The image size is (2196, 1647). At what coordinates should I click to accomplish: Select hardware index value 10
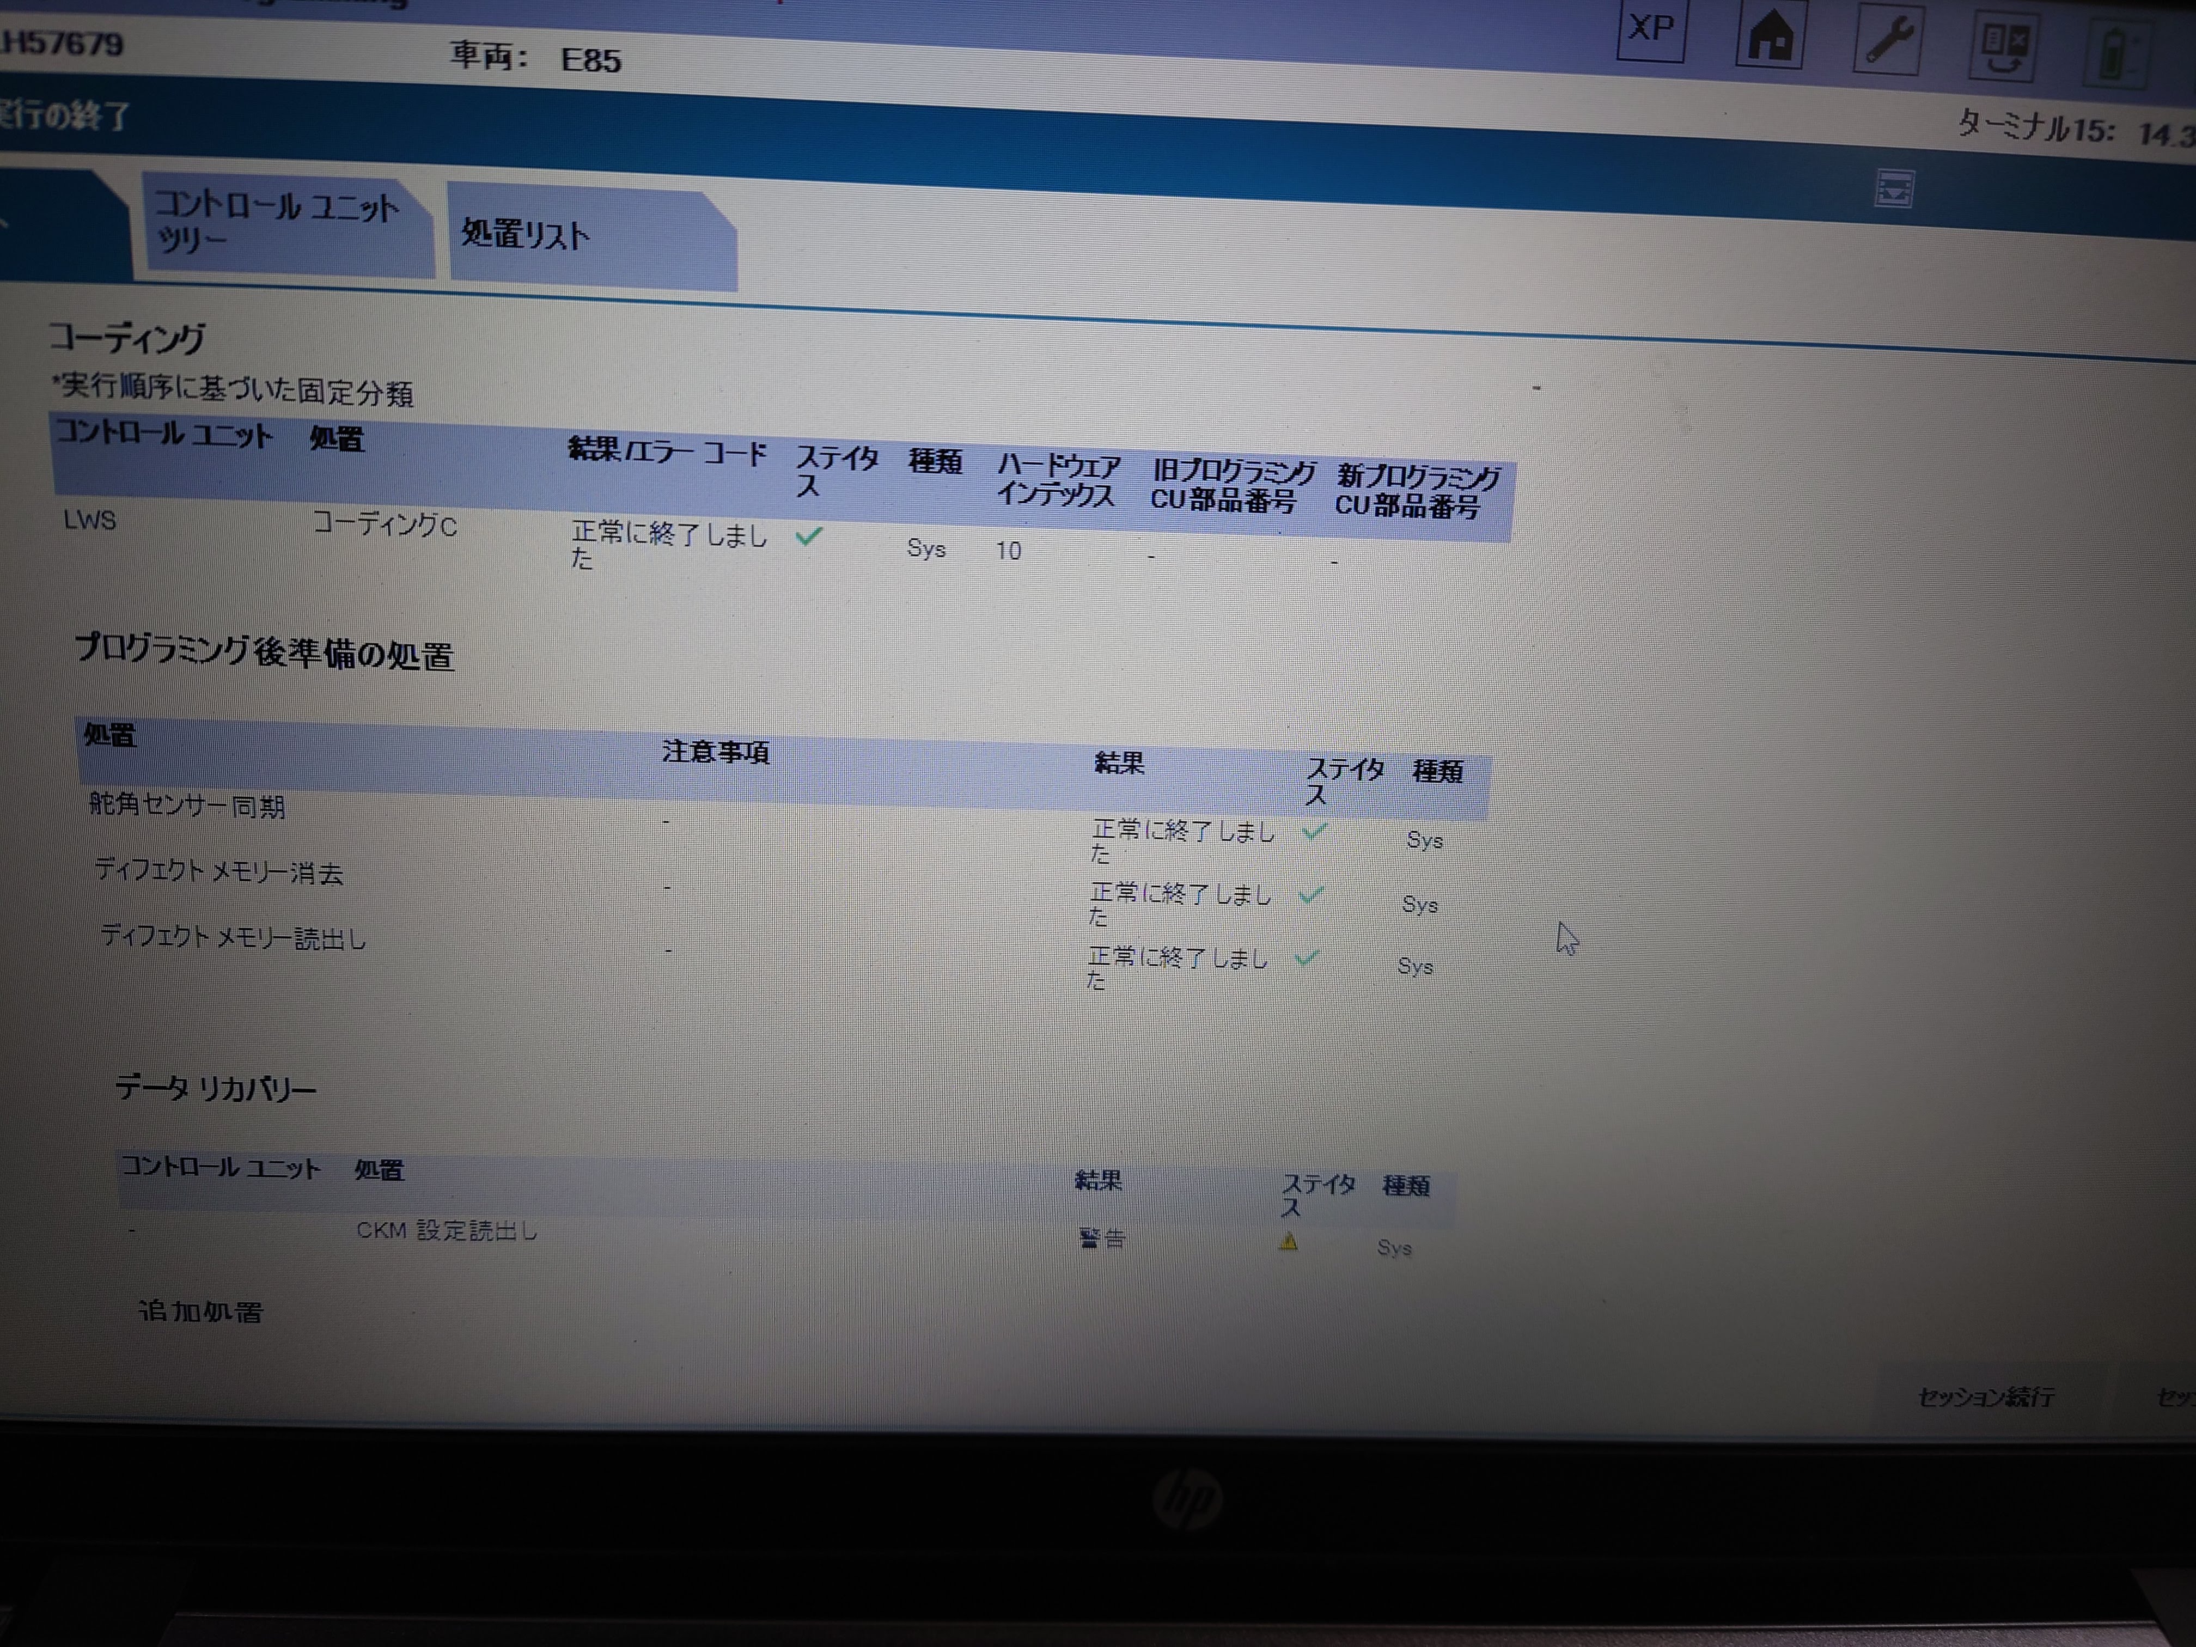[x=1009, y=551]
